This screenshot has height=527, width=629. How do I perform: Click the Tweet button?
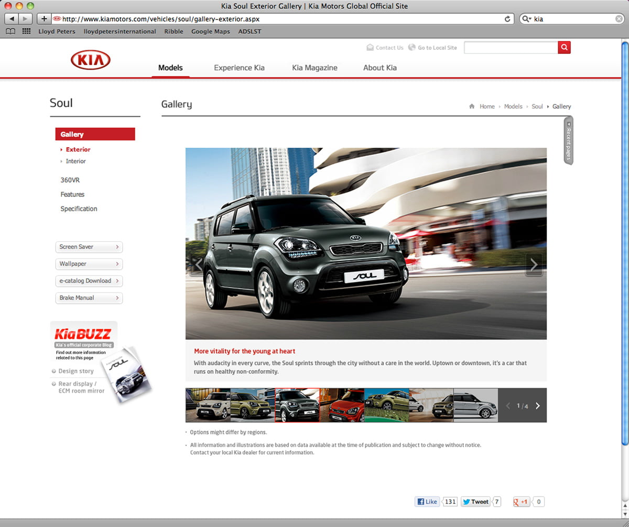pos(475,502)
